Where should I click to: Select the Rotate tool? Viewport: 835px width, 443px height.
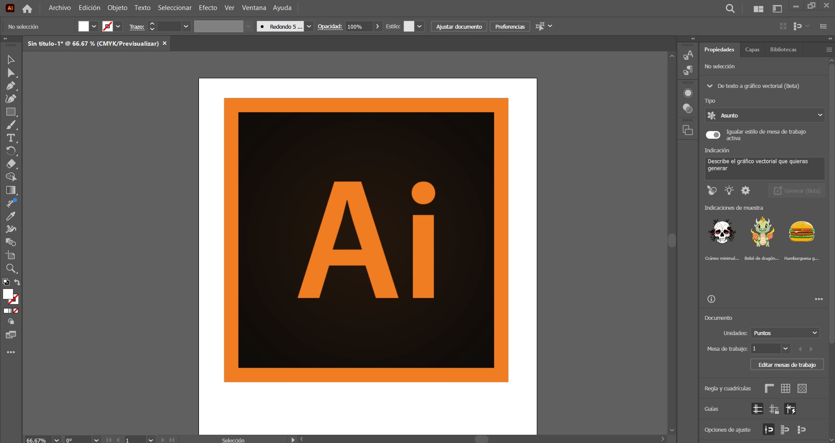(x=11, y=151)
